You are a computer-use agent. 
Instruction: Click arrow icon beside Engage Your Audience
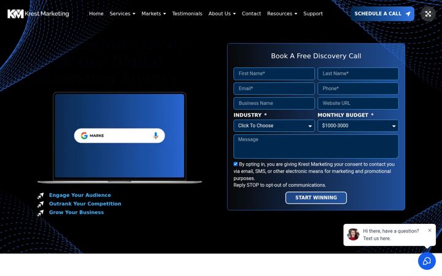[41, 196]
